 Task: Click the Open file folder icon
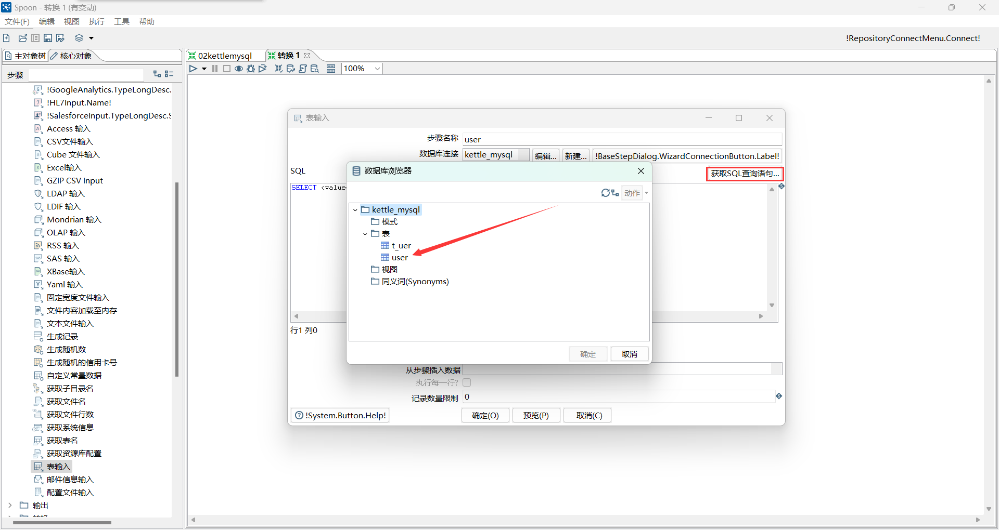coord(22,38)
